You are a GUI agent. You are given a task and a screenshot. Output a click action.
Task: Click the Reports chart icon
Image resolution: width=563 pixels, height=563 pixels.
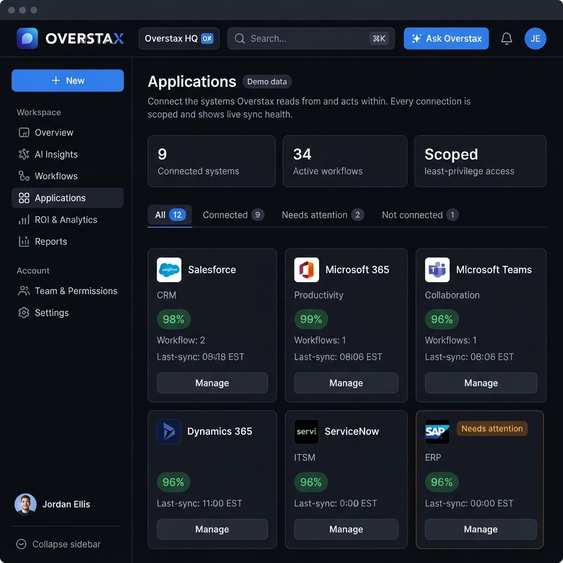click(24, 241)
